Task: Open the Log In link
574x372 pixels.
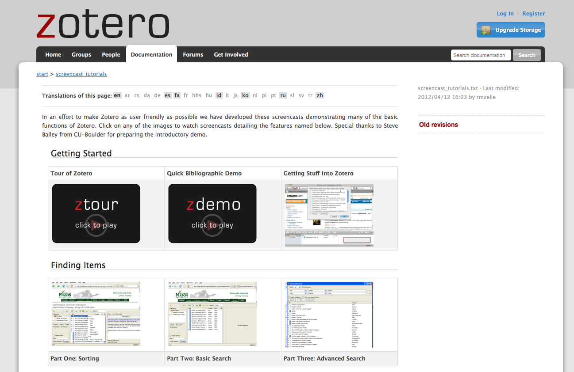Action: pos(505,14)
